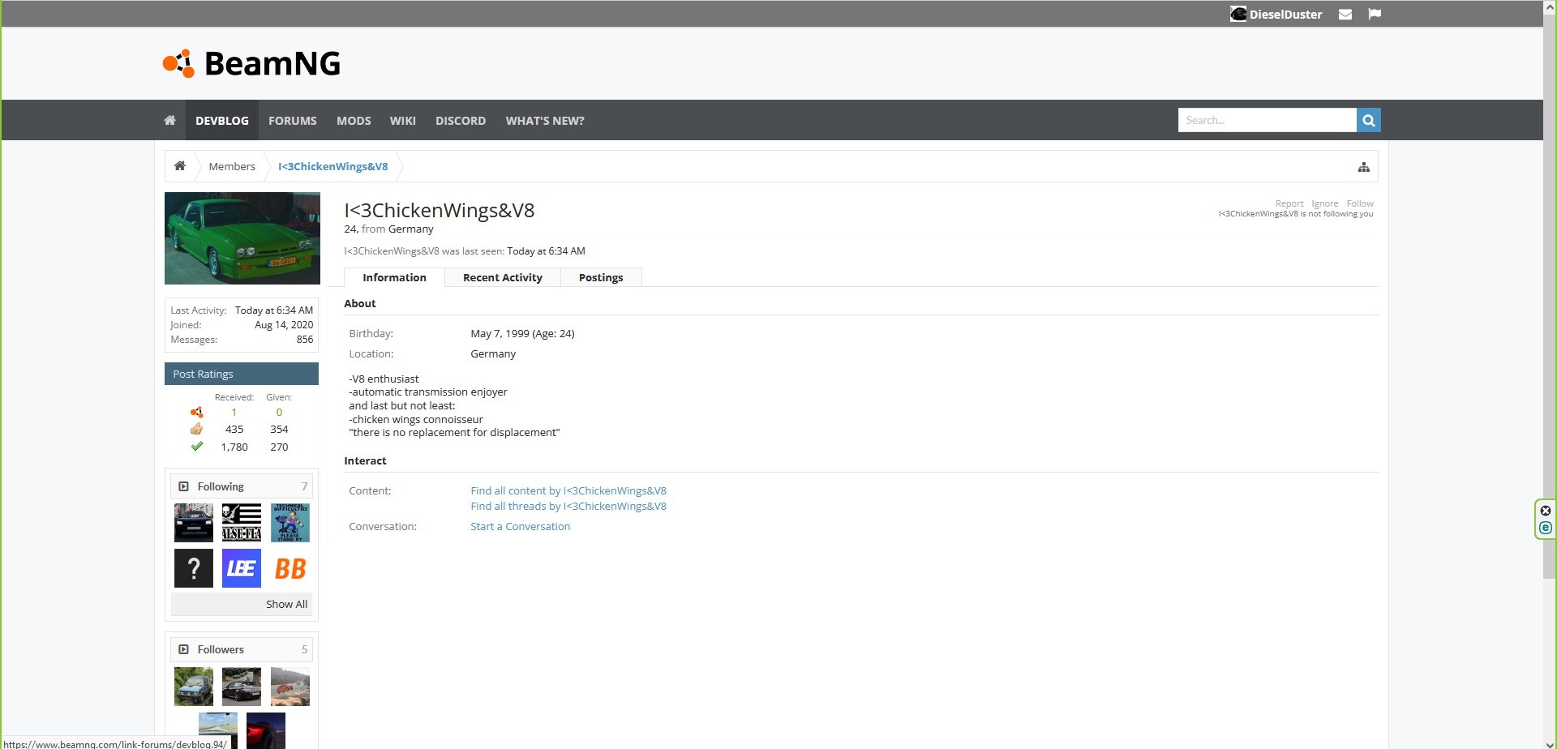The width and height of the screenshot is (1557, 749).
Task: Collapse the Followers block toggle icon
Action: coord(183,649)
